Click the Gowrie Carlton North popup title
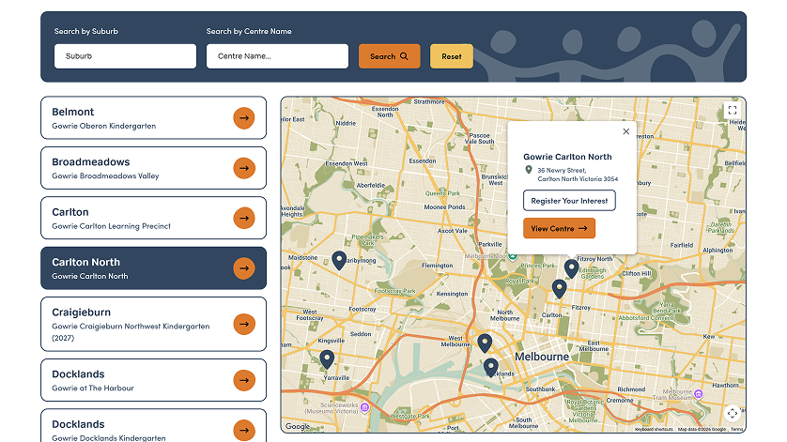The width and height of the screenshot is (787, 442). tap(567, 157)
